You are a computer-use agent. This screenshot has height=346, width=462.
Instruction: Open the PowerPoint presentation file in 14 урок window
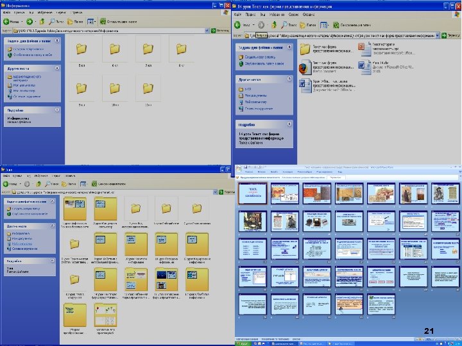point(364,49)
